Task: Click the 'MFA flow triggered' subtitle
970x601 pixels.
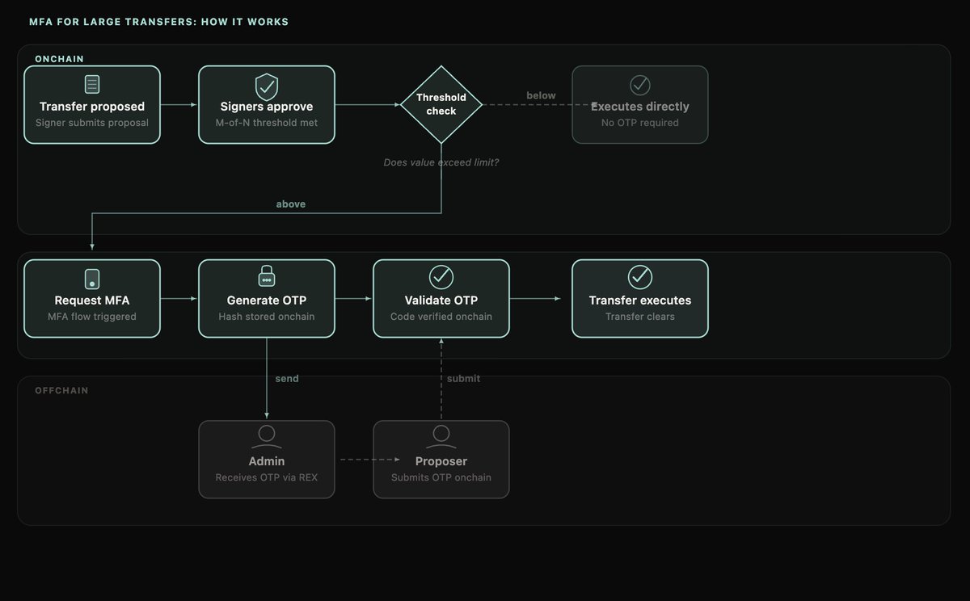Action: pyautogui.click(x=92, y=317)
